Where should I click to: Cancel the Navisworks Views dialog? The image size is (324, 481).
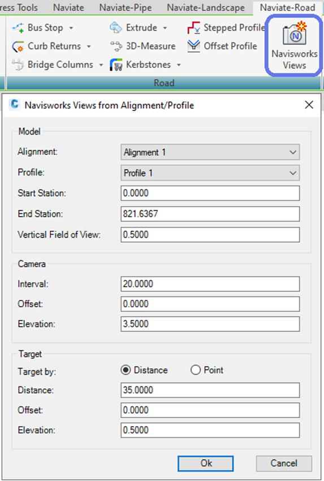click(x=284, y=463)
